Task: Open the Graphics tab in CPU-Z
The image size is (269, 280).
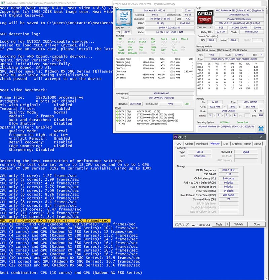Action: pos(237,144)
